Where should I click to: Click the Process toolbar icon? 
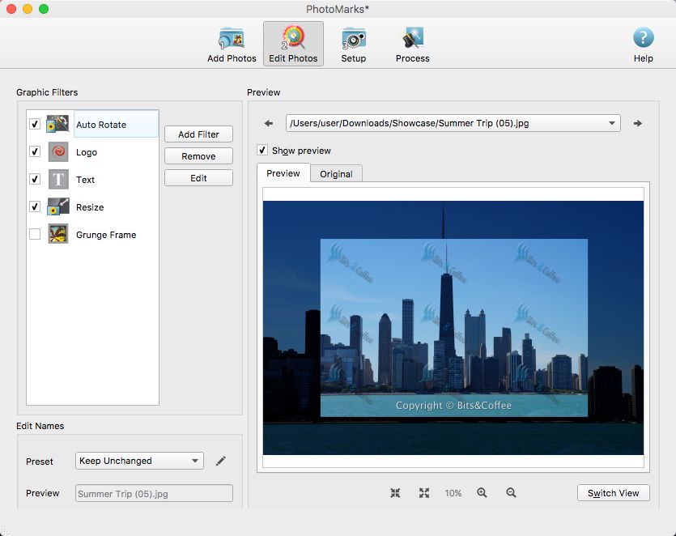[x=413, y=45]
